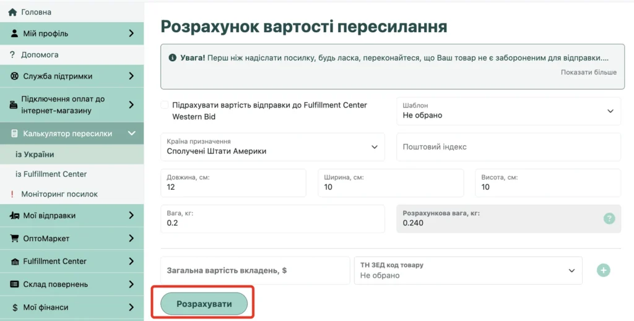Click the red exclamation icon for Моніторинг посилок

pyautogui.click(x=12, y=195)
